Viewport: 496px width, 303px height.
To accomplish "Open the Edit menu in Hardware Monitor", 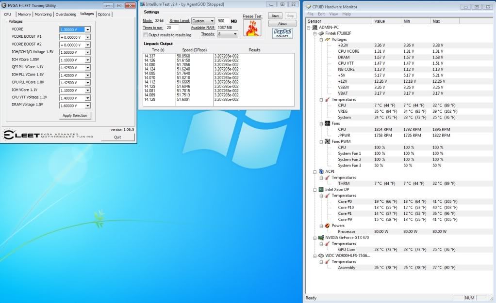I will coord(321,14).
